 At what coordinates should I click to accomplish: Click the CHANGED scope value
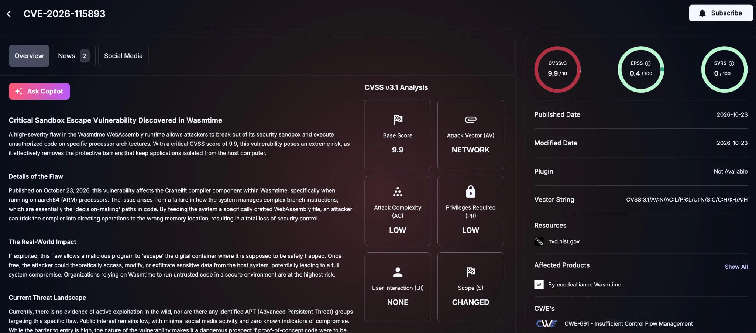[470, 302]
